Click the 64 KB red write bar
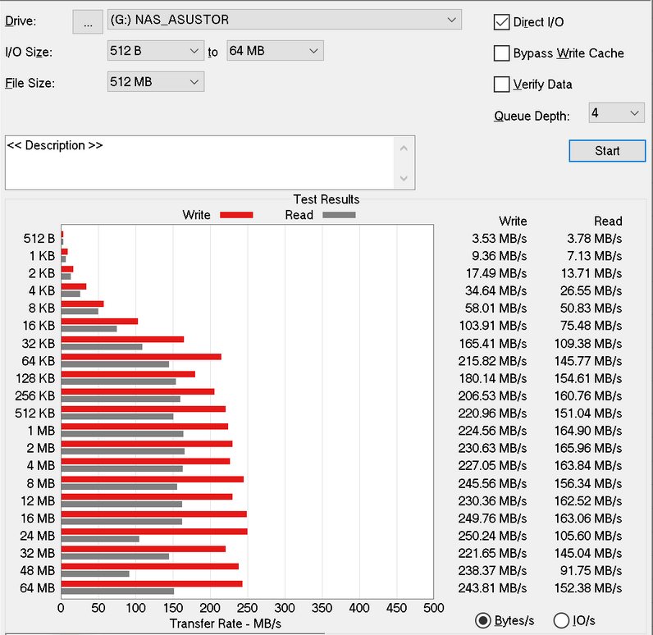The image size is (653, 635). coord(141,357)
